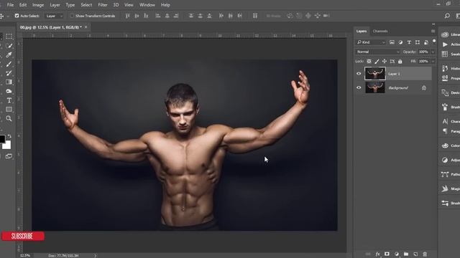Click the Fill 100% field

click(423, 62)
